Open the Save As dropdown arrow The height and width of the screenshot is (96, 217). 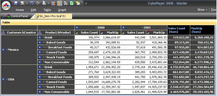coord(27,3)
